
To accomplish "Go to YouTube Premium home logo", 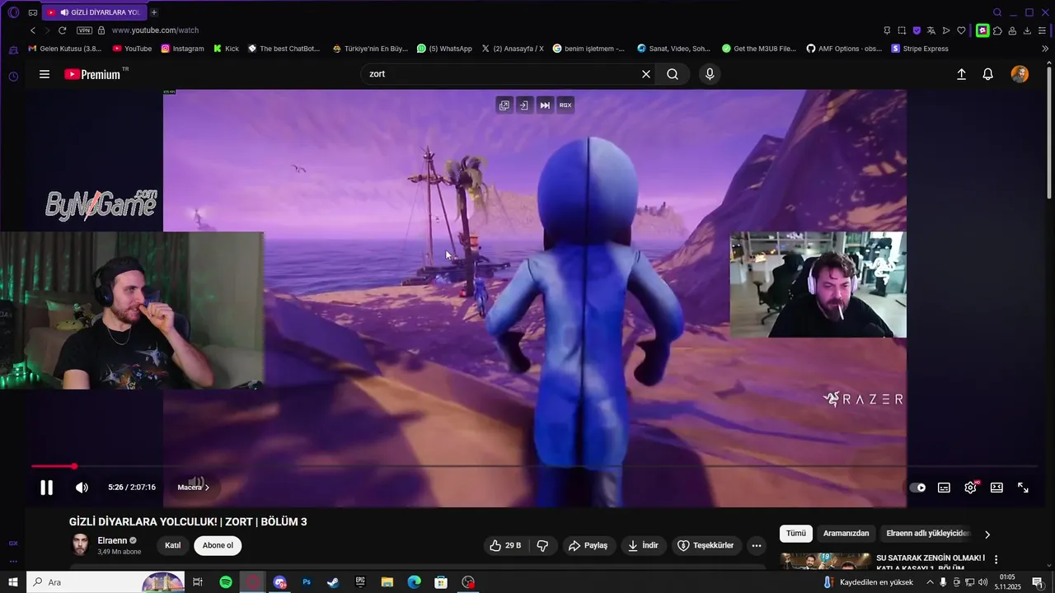I will pos(92,74).
